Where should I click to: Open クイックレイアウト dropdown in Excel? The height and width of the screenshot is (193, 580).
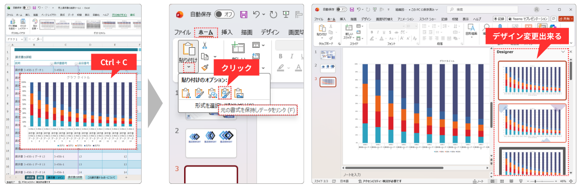point(23,25)
